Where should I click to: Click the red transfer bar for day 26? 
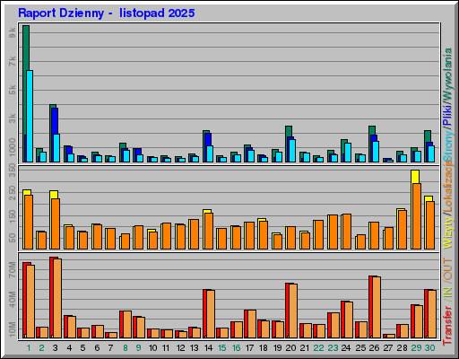point(370,307)
